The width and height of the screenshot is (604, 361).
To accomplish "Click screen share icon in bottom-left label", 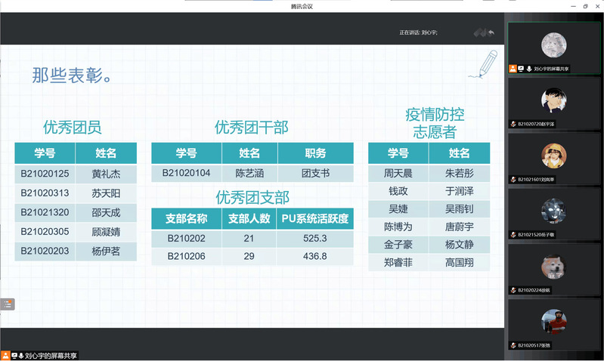I will click(x=14, y=355).
